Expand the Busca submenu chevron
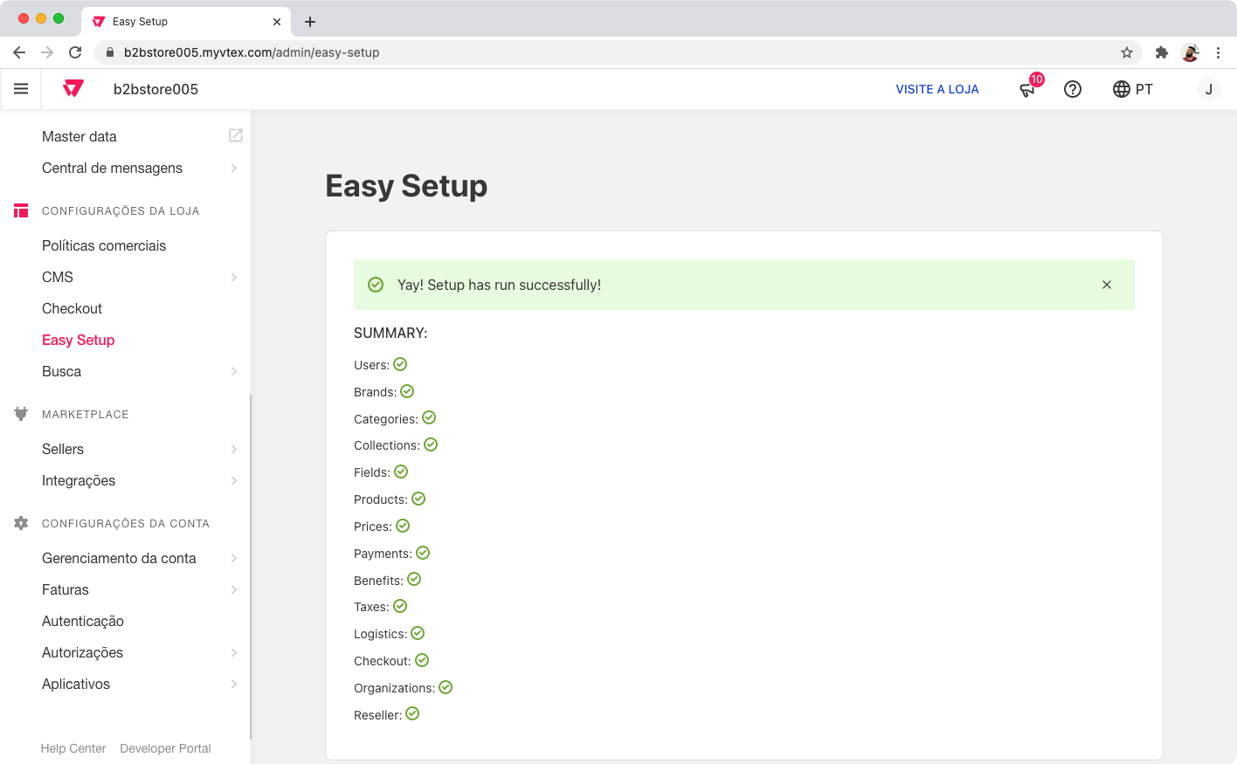1237x764 pixels. point(234,371)
